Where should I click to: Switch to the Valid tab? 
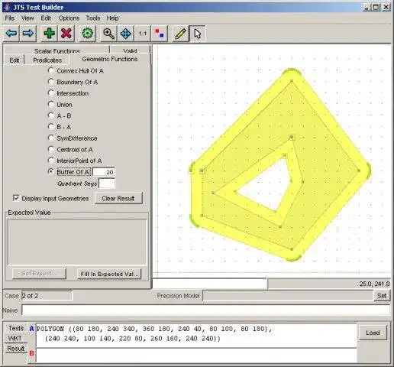tap(130, 50)
